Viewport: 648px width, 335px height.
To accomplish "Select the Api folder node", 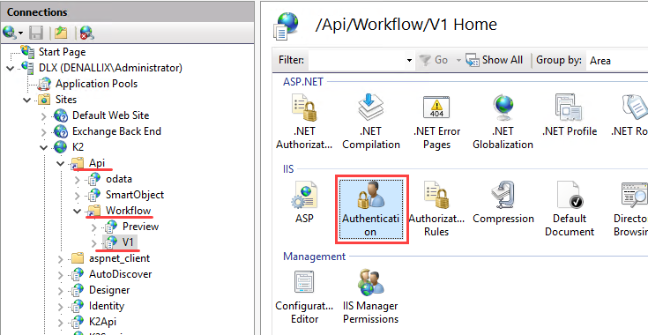I will [97, 163].
